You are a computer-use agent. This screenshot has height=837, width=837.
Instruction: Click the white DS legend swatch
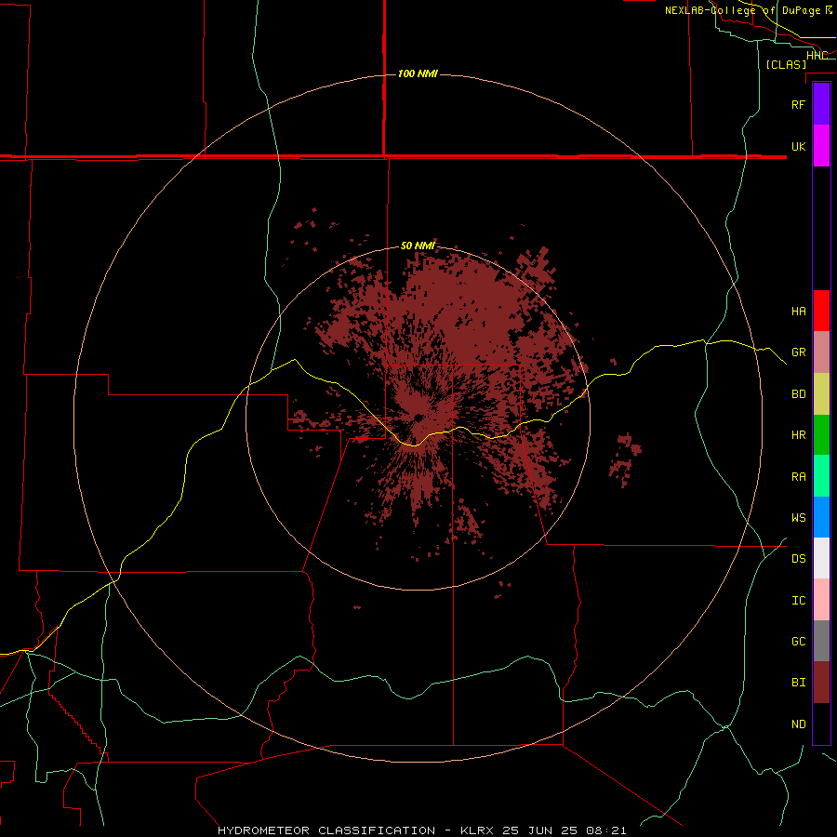pyautogui.click(x=821, y=558)
